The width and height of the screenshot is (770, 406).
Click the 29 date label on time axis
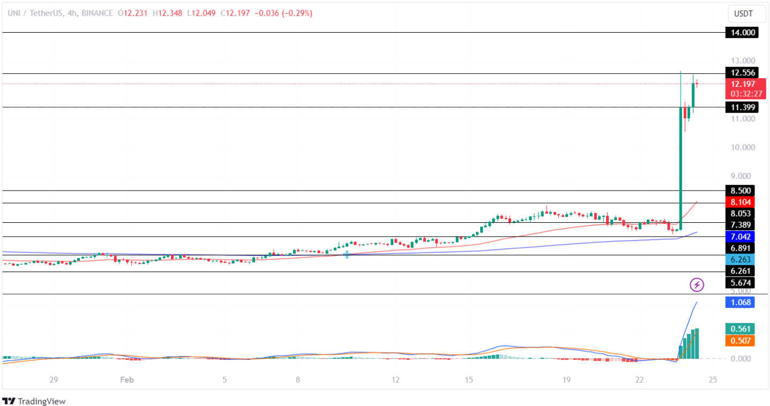coord(53,380)
